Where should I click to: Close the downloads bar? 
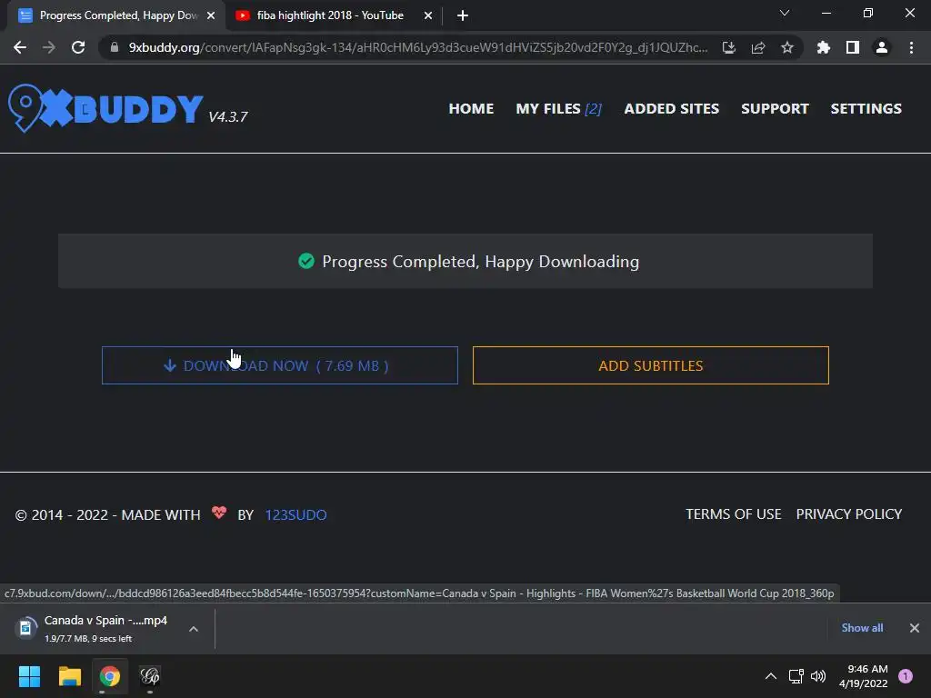click(915, 628)
